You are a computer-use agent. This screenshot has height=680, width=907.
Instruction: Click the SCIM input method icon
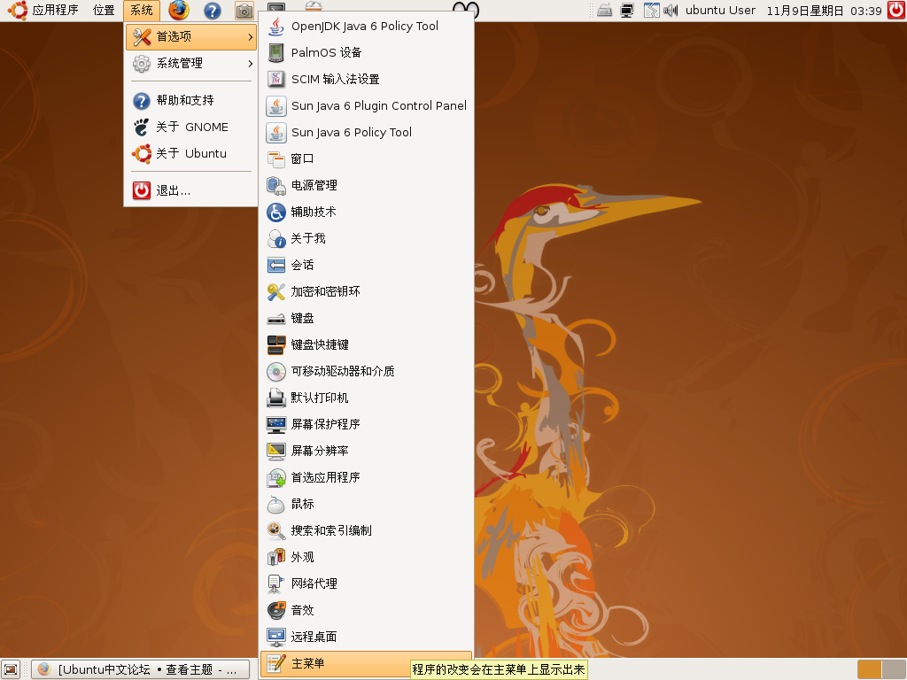276,79
